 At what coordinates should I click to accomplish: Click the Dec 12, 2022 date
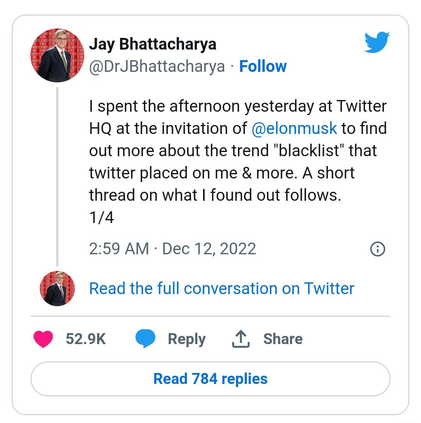(x=209, y=249)
